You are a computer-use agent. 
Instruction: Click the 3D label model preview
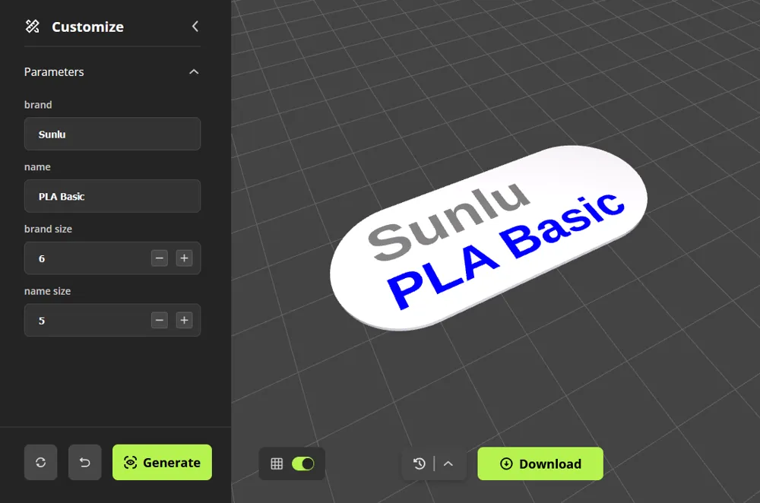pyautogui.click(x=489, y=238)
